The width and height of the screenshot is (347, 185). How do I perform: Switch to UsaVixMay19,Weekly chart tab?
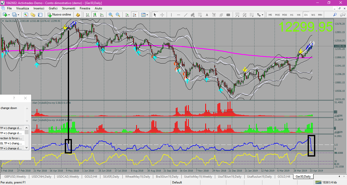198,176
